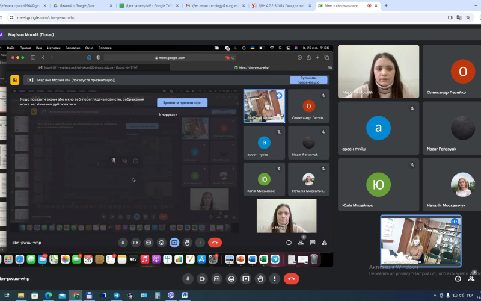Open meeting info in the shared Meet bar

289,243
